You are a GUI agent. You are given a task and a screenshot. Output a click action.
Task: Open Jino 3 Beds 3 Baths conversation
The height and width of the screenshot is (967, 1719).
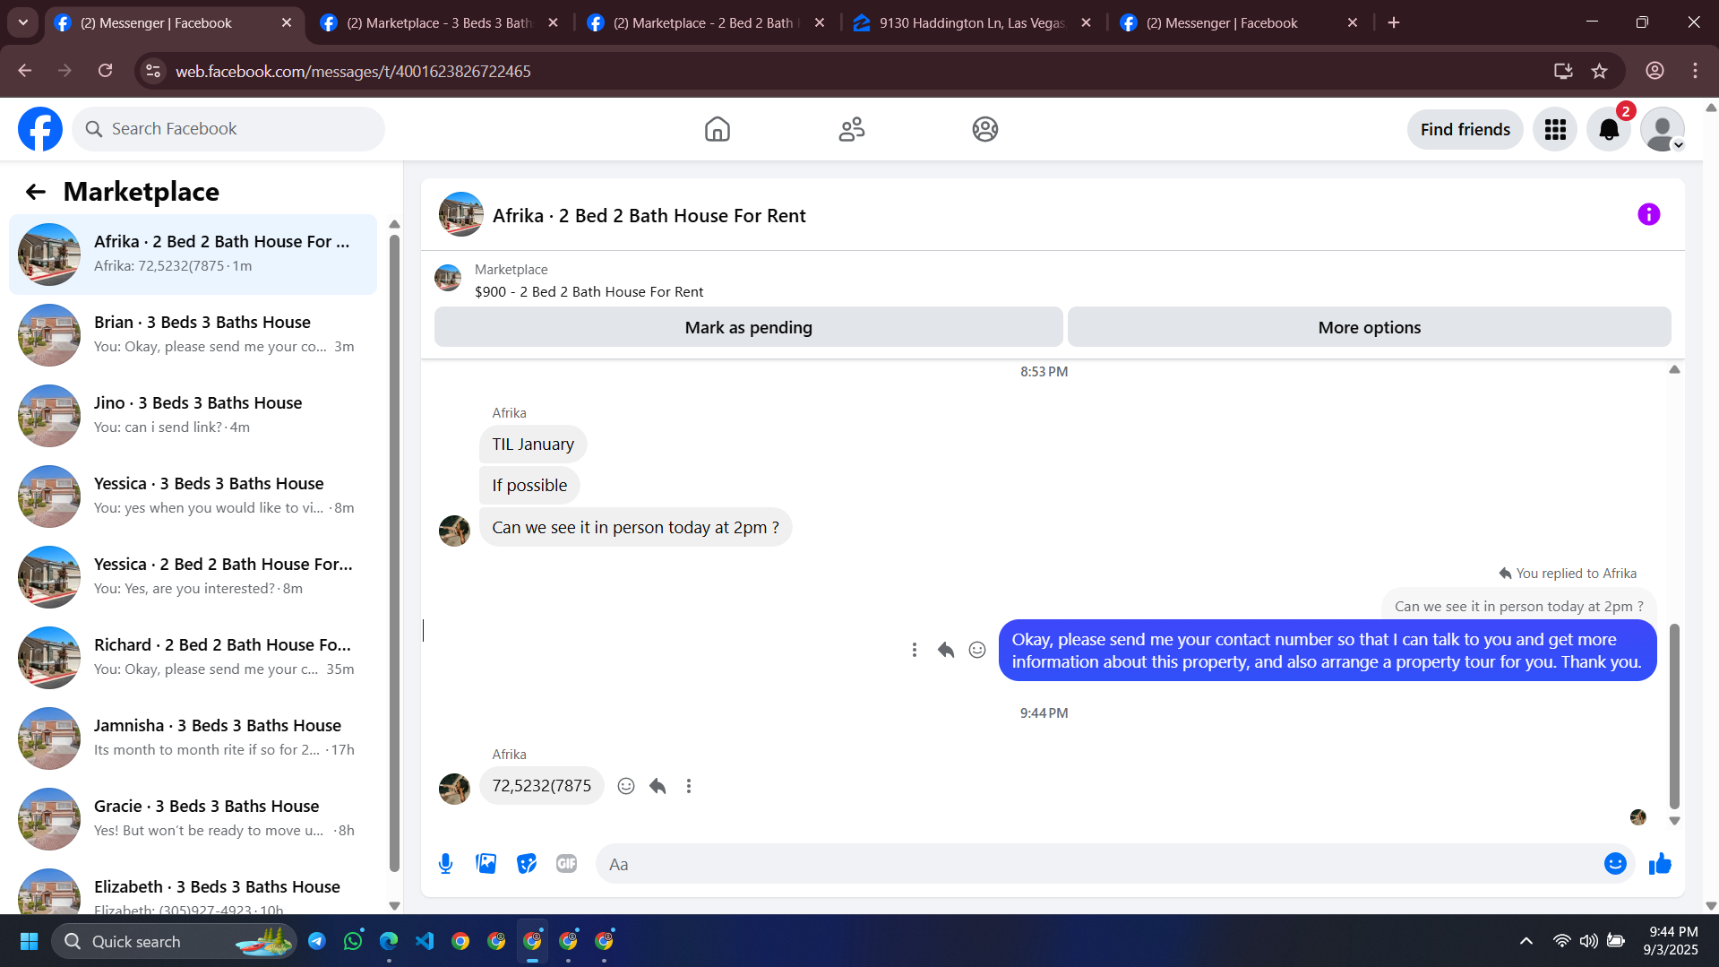[x=193, y=416]
